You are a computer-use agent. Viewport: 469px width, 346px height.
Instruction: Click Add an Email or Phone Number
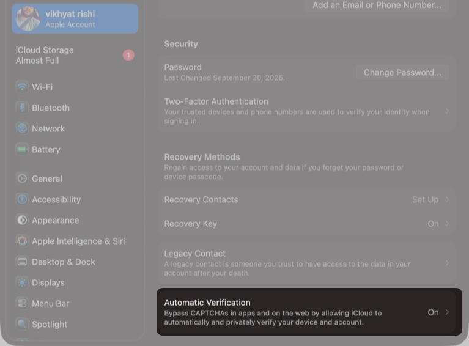click(377, 5)
